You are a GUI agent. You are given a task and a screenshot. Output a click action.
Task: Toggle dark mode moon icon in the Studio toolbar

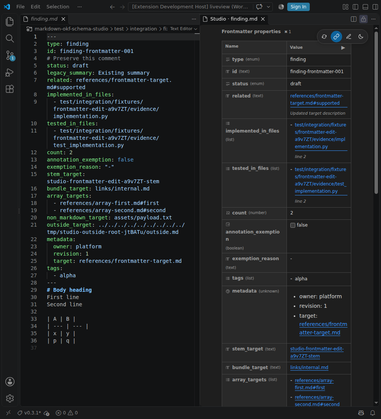pos(361,37)
